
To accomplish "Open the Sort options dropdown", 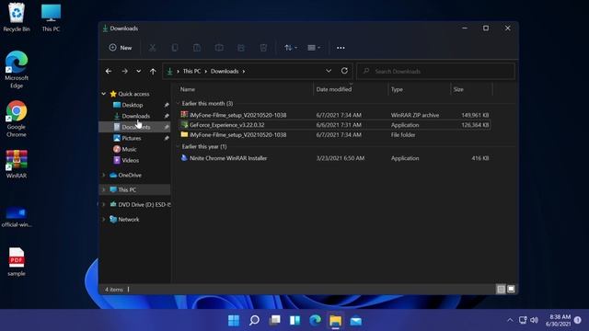I will 291,48.
